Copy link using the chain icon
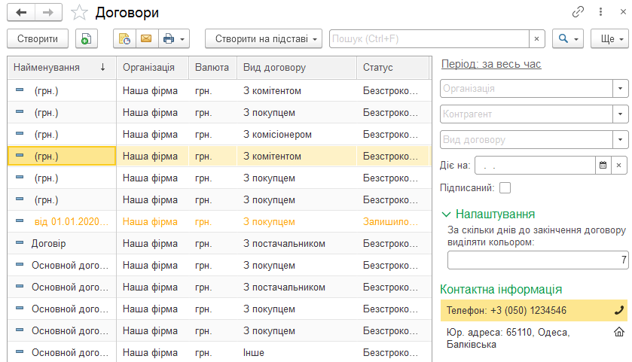Screen dimensions: 632x362 click(578, 12)
